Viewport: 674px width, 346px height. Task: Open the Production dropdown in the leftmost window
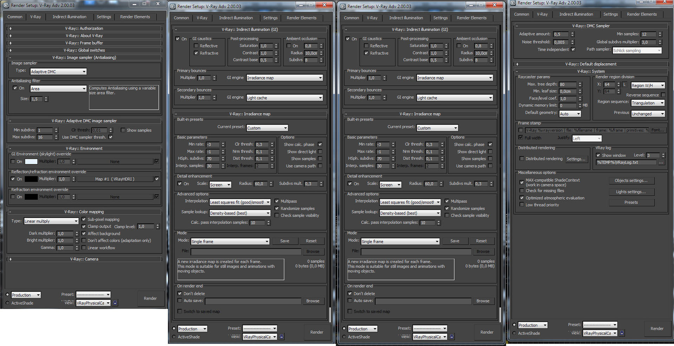tap(26, 295)
